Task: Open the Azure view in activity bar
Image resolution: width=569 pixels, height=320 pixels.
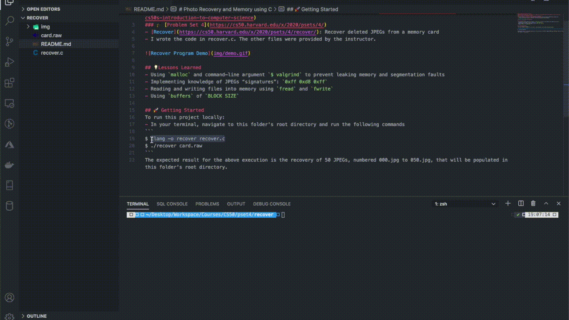Action: (9, 145)
